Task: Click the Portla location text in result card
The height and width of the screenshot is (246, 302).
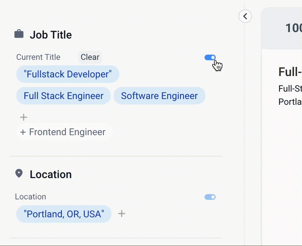Action: 290,102
